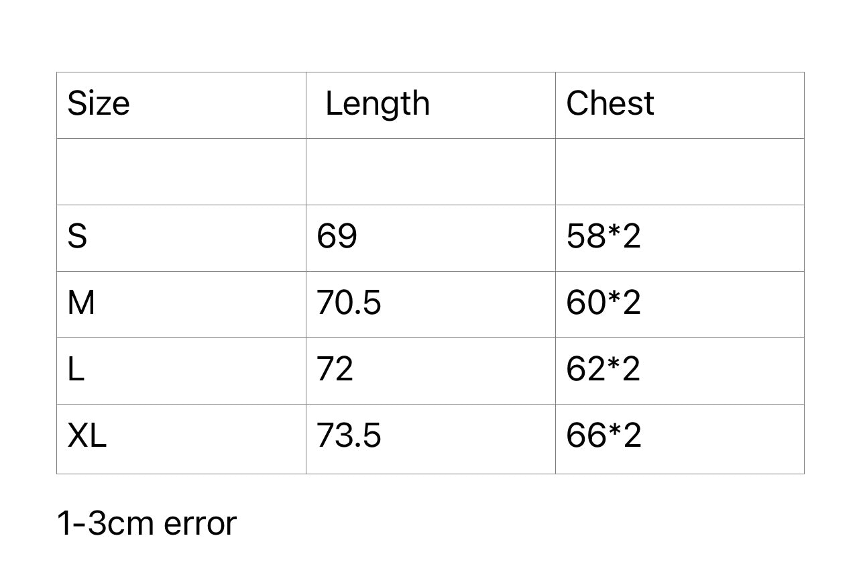Click the empty cell below Chest header

click(x=679, y=172)
